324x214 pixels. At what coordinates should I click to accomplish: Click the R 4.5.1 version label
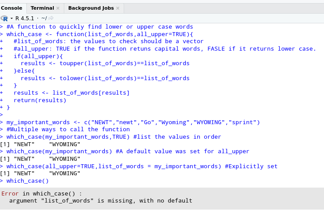click(25, 18)
